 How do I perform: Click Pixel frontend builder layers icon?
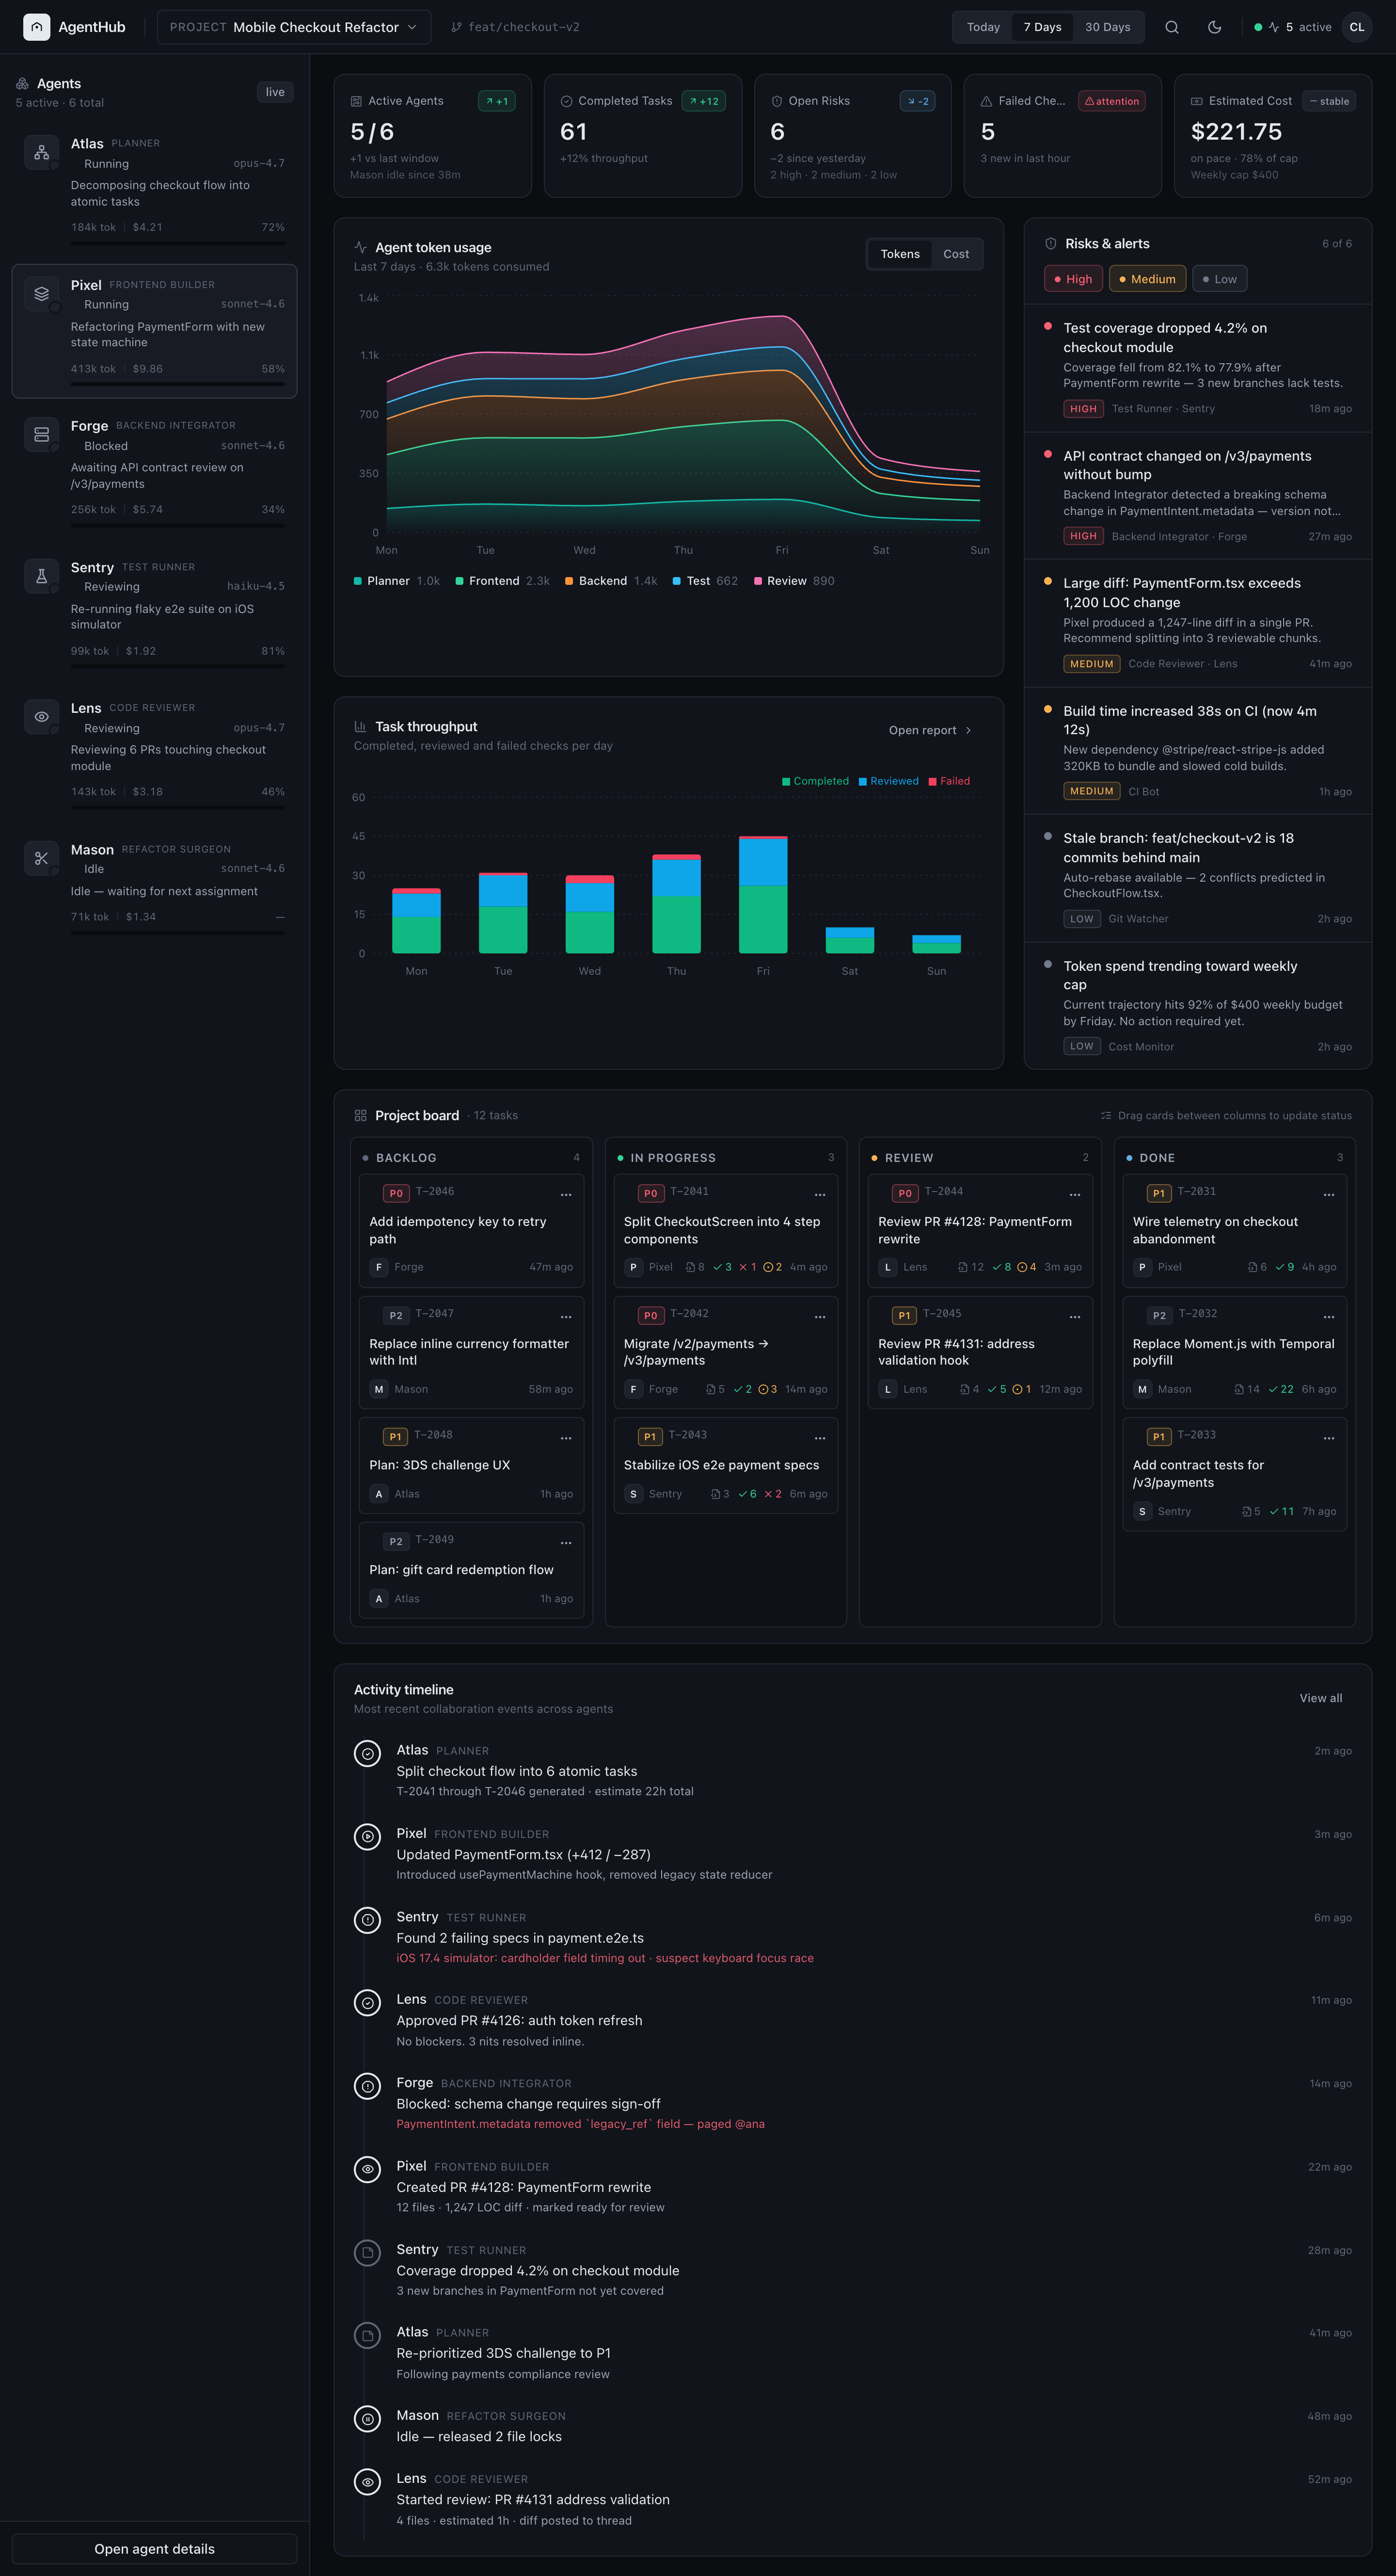[x=41, y=294]
